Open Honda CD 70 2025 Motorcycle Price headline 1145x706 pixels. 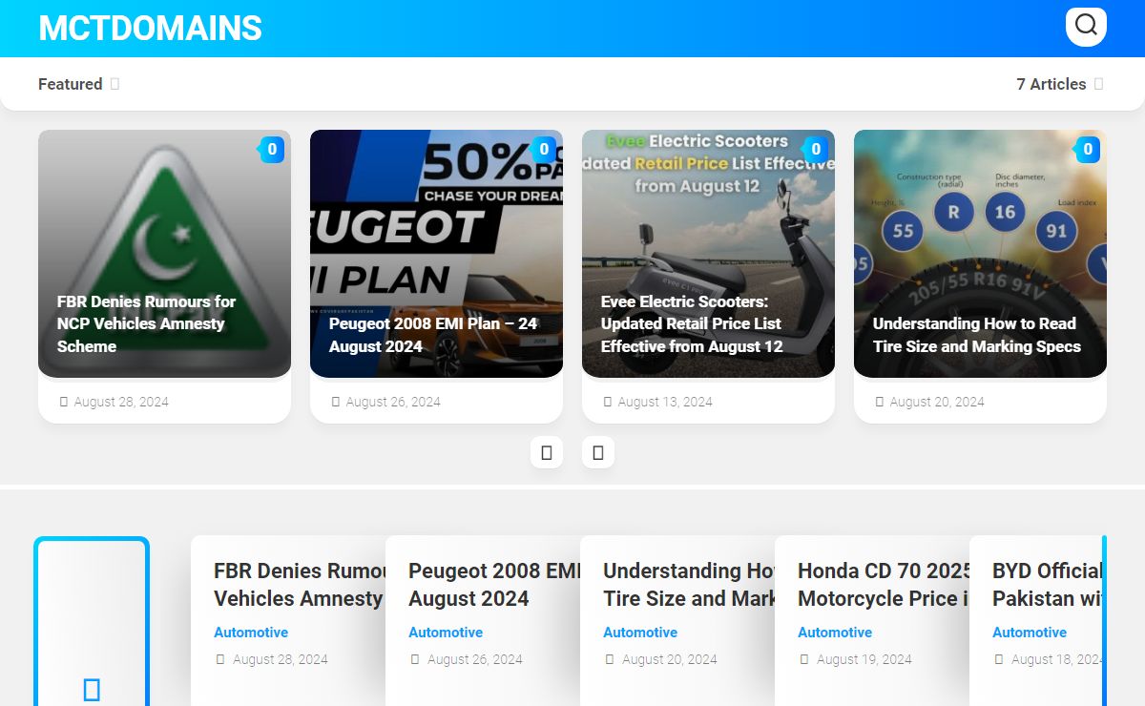(884, 585)
